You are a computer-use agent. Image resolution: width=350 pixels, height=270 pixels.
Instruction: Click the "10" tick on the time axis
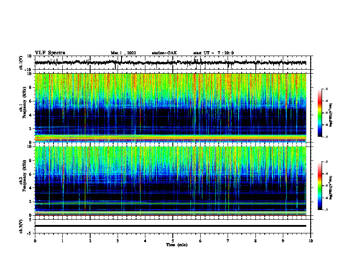[311, 241]
